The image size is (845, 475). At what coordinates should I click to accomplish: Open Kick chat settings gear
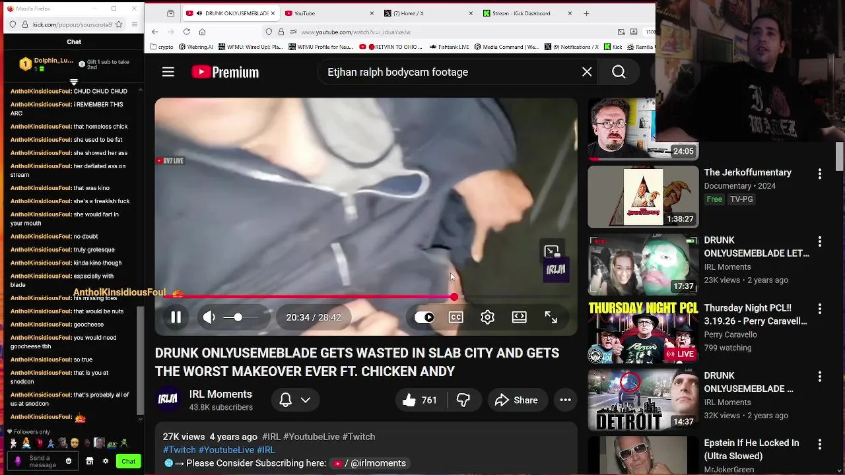(x=105, y=461)
